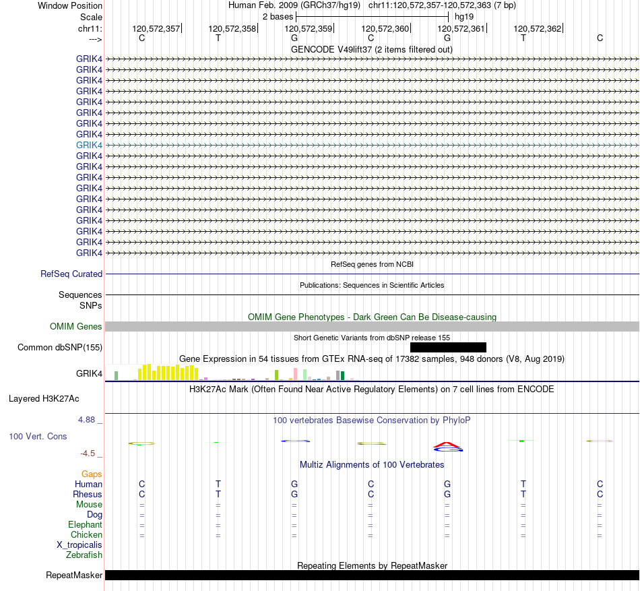Screen dimensions: 640x591
Task: Click the RefSeq Curated track label
Action: pyautogui.click(x=71, y=274)
